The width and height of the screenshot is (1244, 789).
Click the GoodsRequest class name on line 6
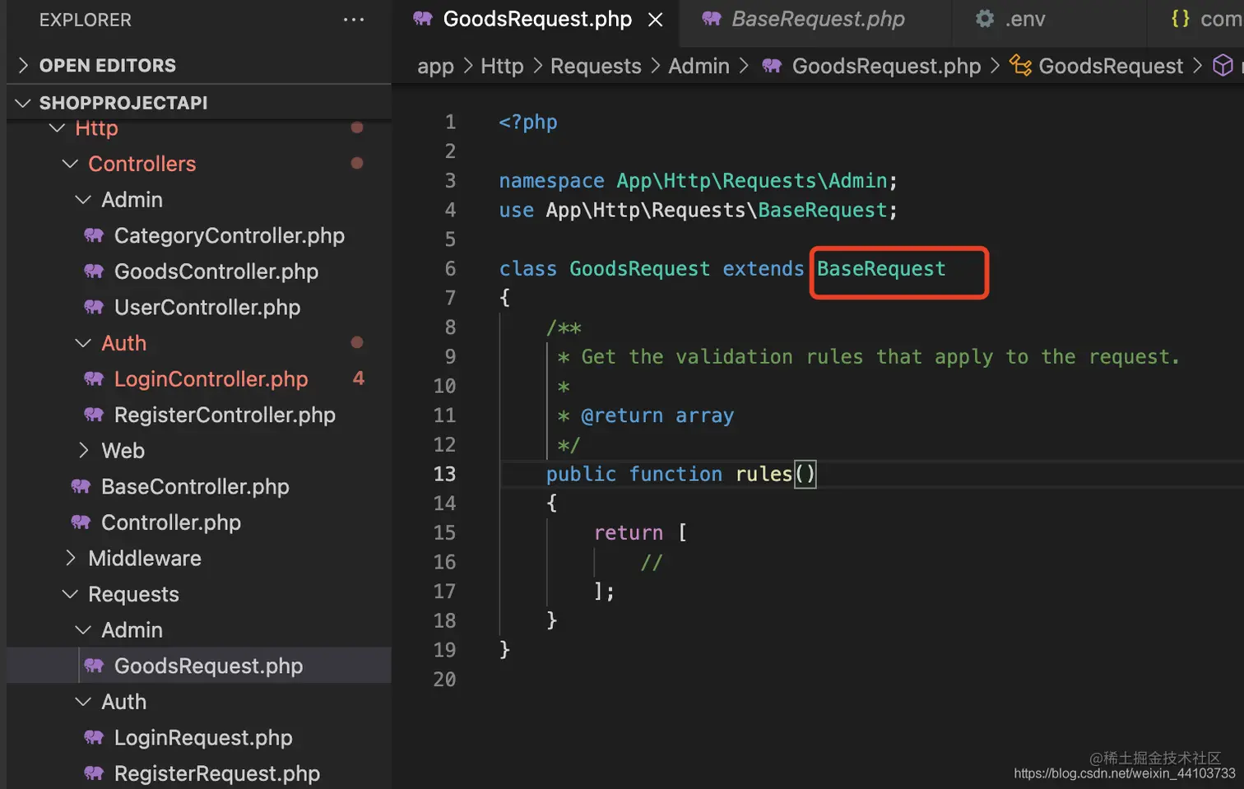tap(639, 269)
